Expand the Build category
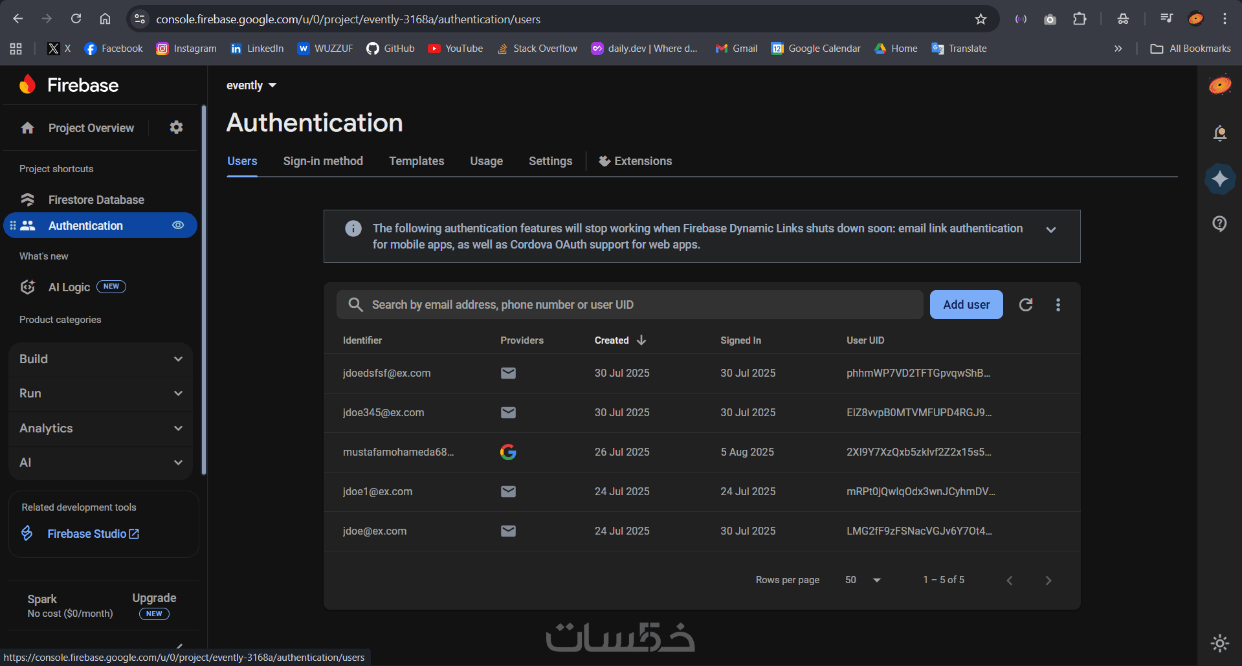Image resolution: width=1242 pixels, height=666 pixels. tap(100, 359)
